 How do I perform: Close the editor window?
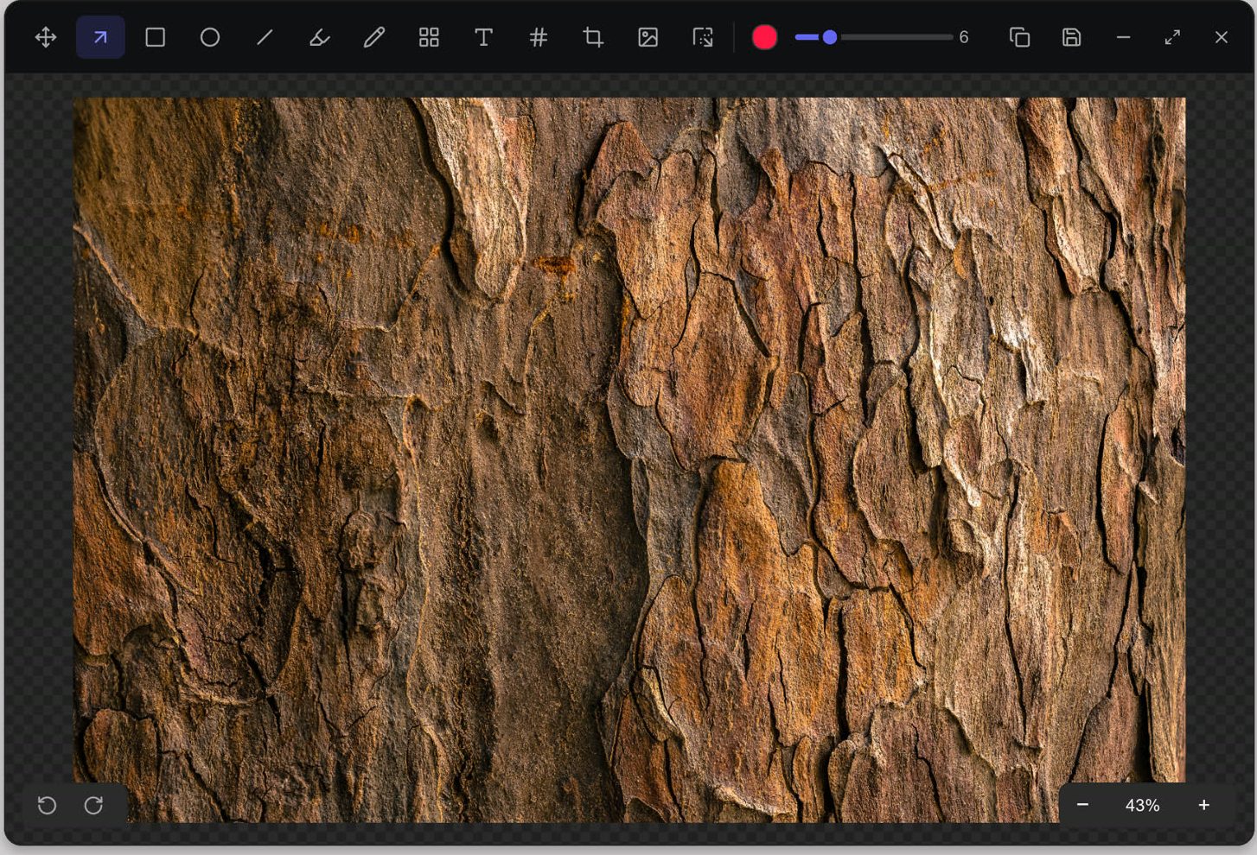pyautogui.click(x=1222, y=37)
